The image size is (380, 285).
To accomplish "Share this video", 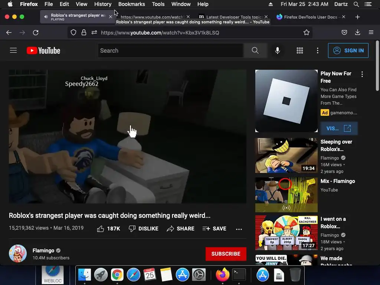I will point(181,229).
